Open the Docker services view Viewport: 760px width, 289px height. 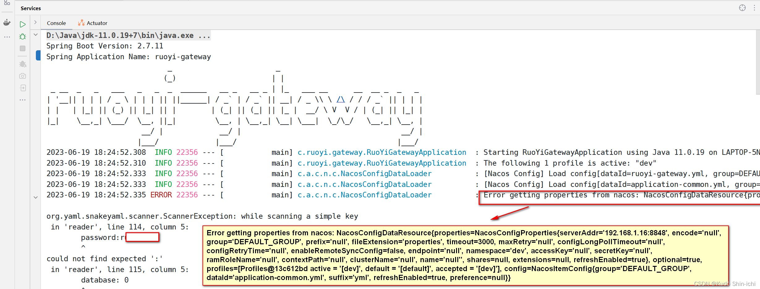(x=7, y=23)
